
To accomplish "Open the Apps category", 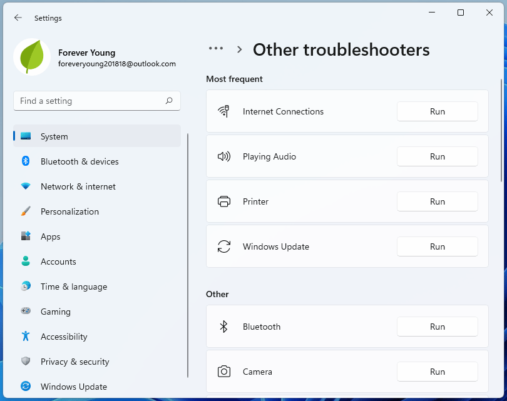I will click(96, 236).
